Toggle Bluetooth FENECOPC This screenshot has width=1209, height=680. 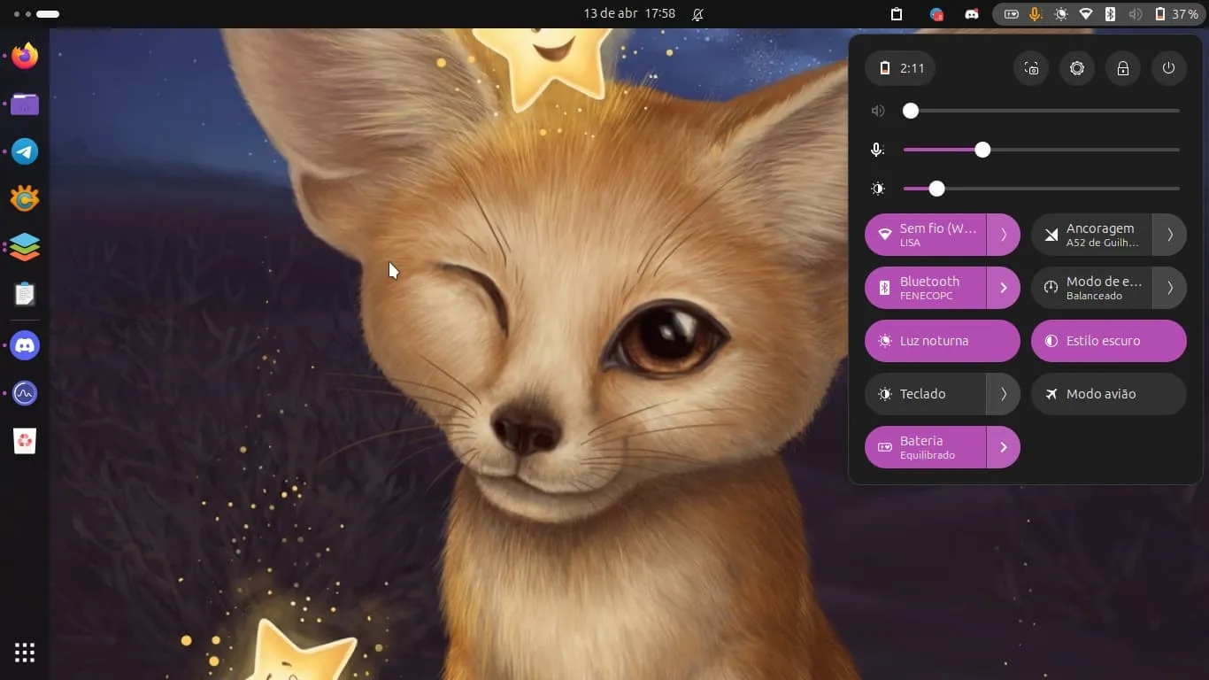click(926, 288)
